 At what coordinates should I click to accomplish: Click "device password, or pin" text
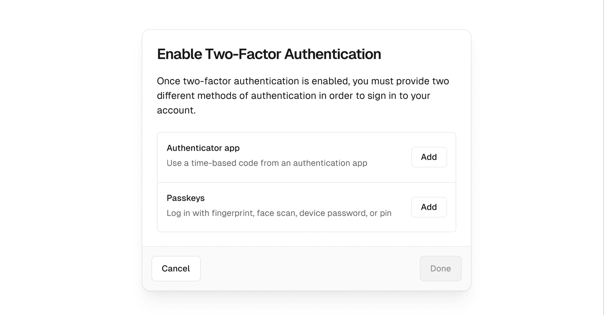pos(345,213)
